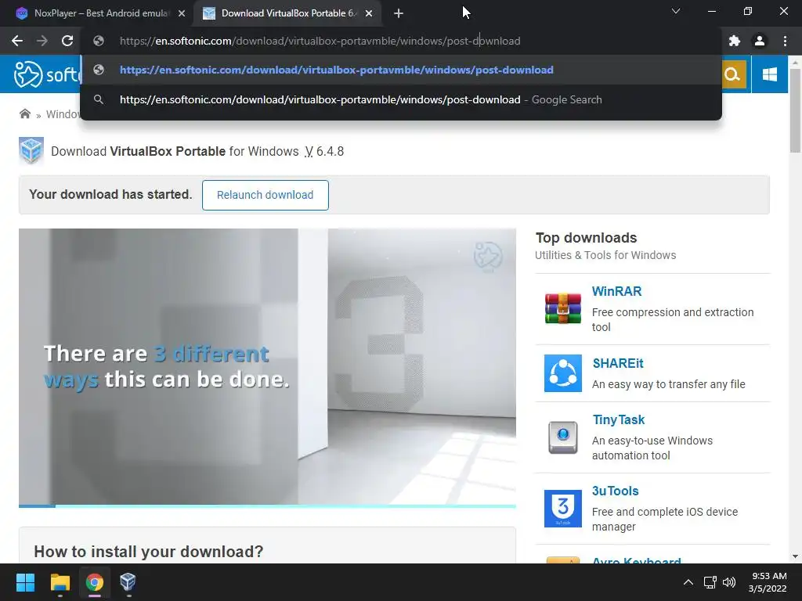Select the Download VirtualBox Portable tab

click(287, 13)
